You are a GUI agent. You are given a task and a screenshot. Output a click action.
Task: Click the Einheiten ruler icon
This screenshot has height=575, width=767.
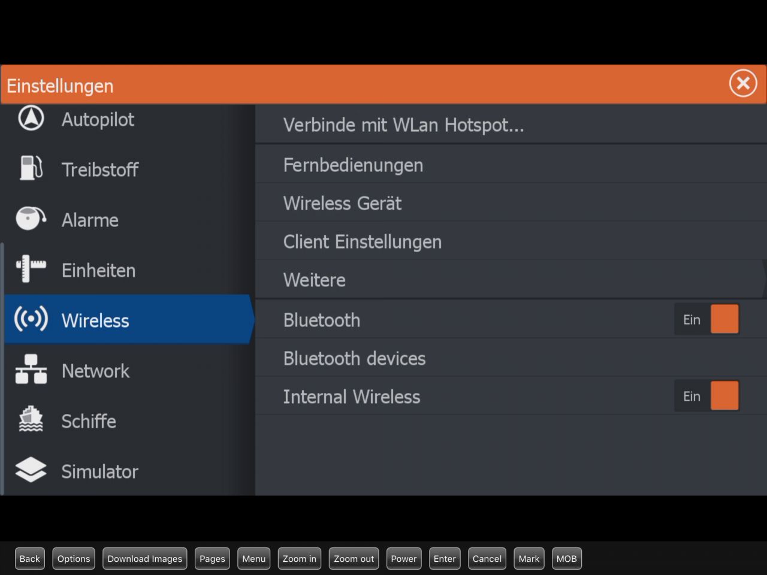(x=31, y=269)
